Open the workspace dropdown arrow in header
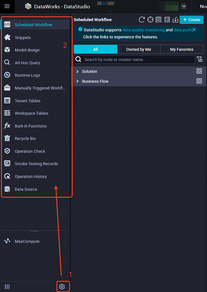 [184, 6]
